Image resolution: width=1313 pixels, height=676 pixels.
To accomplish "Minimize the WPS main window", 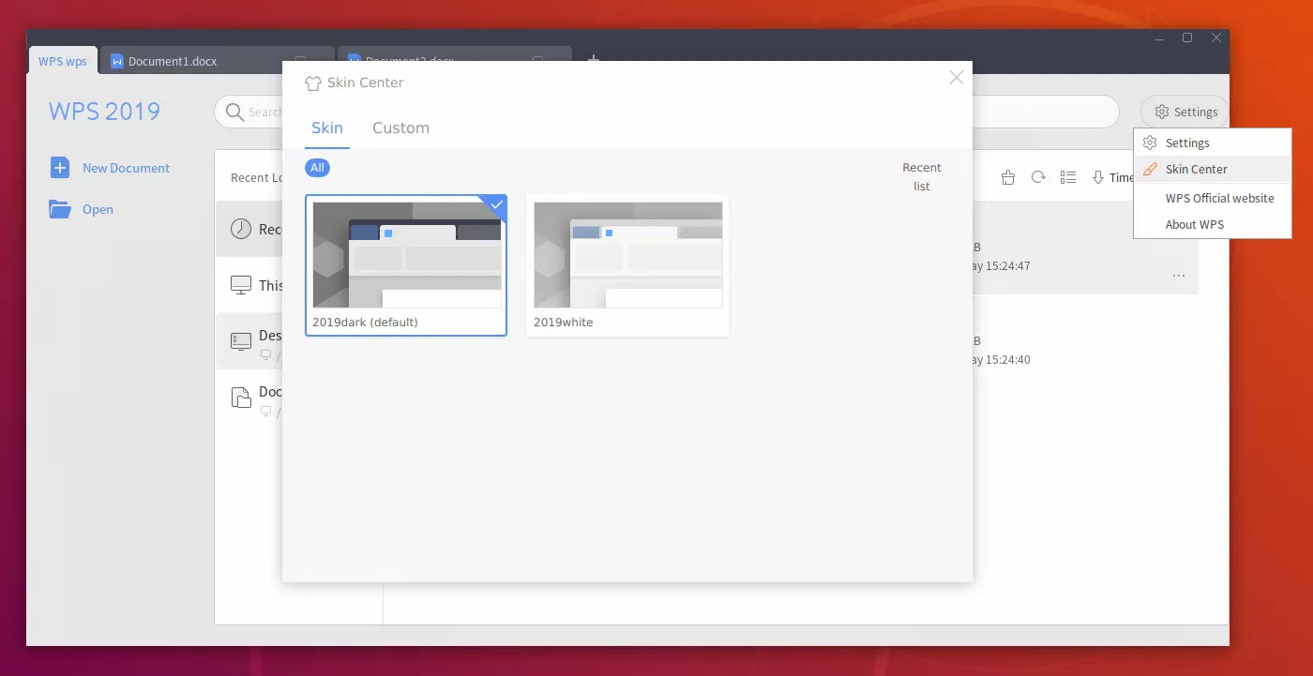I will 1158,38.
